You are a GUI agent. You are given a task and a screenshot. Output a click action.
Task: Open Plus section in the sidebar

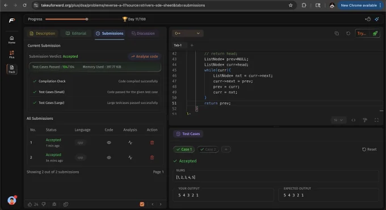tap(11, 54)
